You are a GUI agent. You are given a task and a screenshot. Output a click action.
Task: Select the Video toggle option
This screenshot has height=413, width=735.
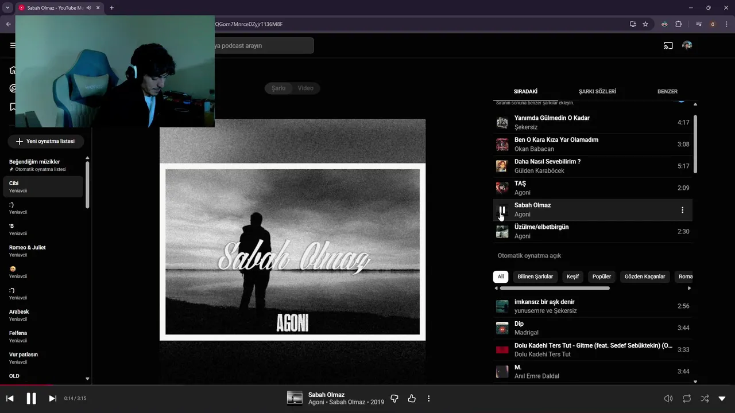[x=305, y=88]
